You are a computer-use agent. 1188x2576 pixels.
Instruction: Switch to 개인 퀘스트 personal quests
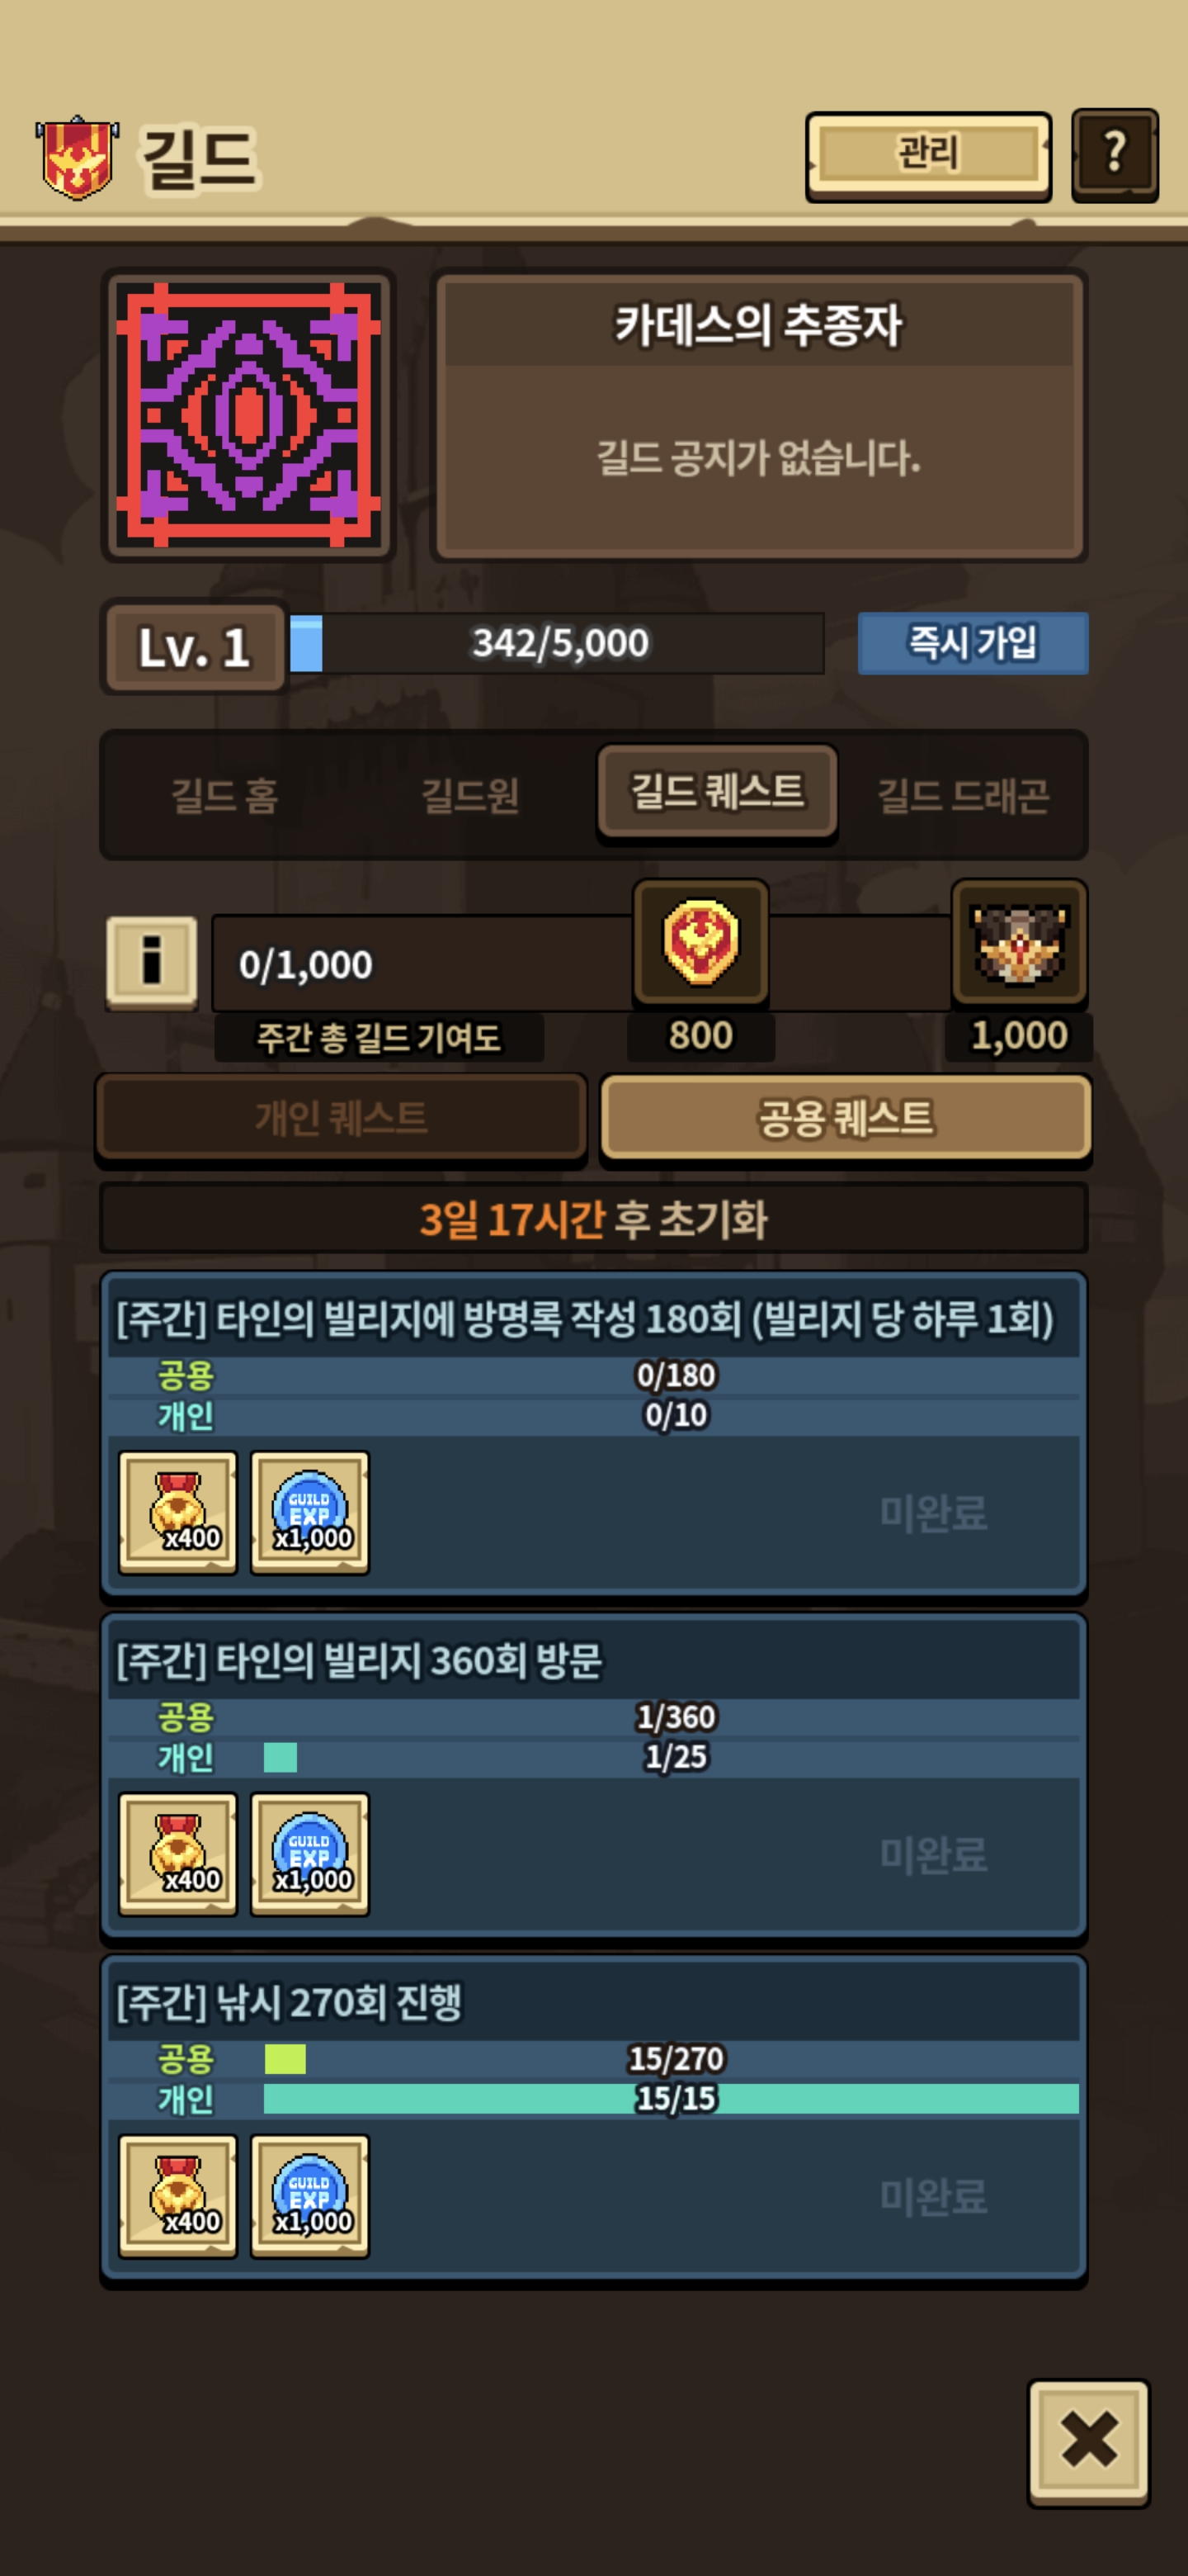pyautogui.click(x=341, y=1117)
